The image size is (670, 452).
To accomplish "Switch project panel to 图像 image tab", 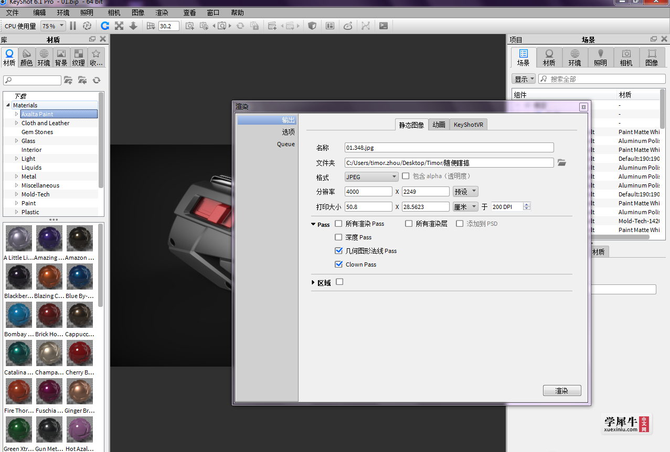I will coord(652,58).
